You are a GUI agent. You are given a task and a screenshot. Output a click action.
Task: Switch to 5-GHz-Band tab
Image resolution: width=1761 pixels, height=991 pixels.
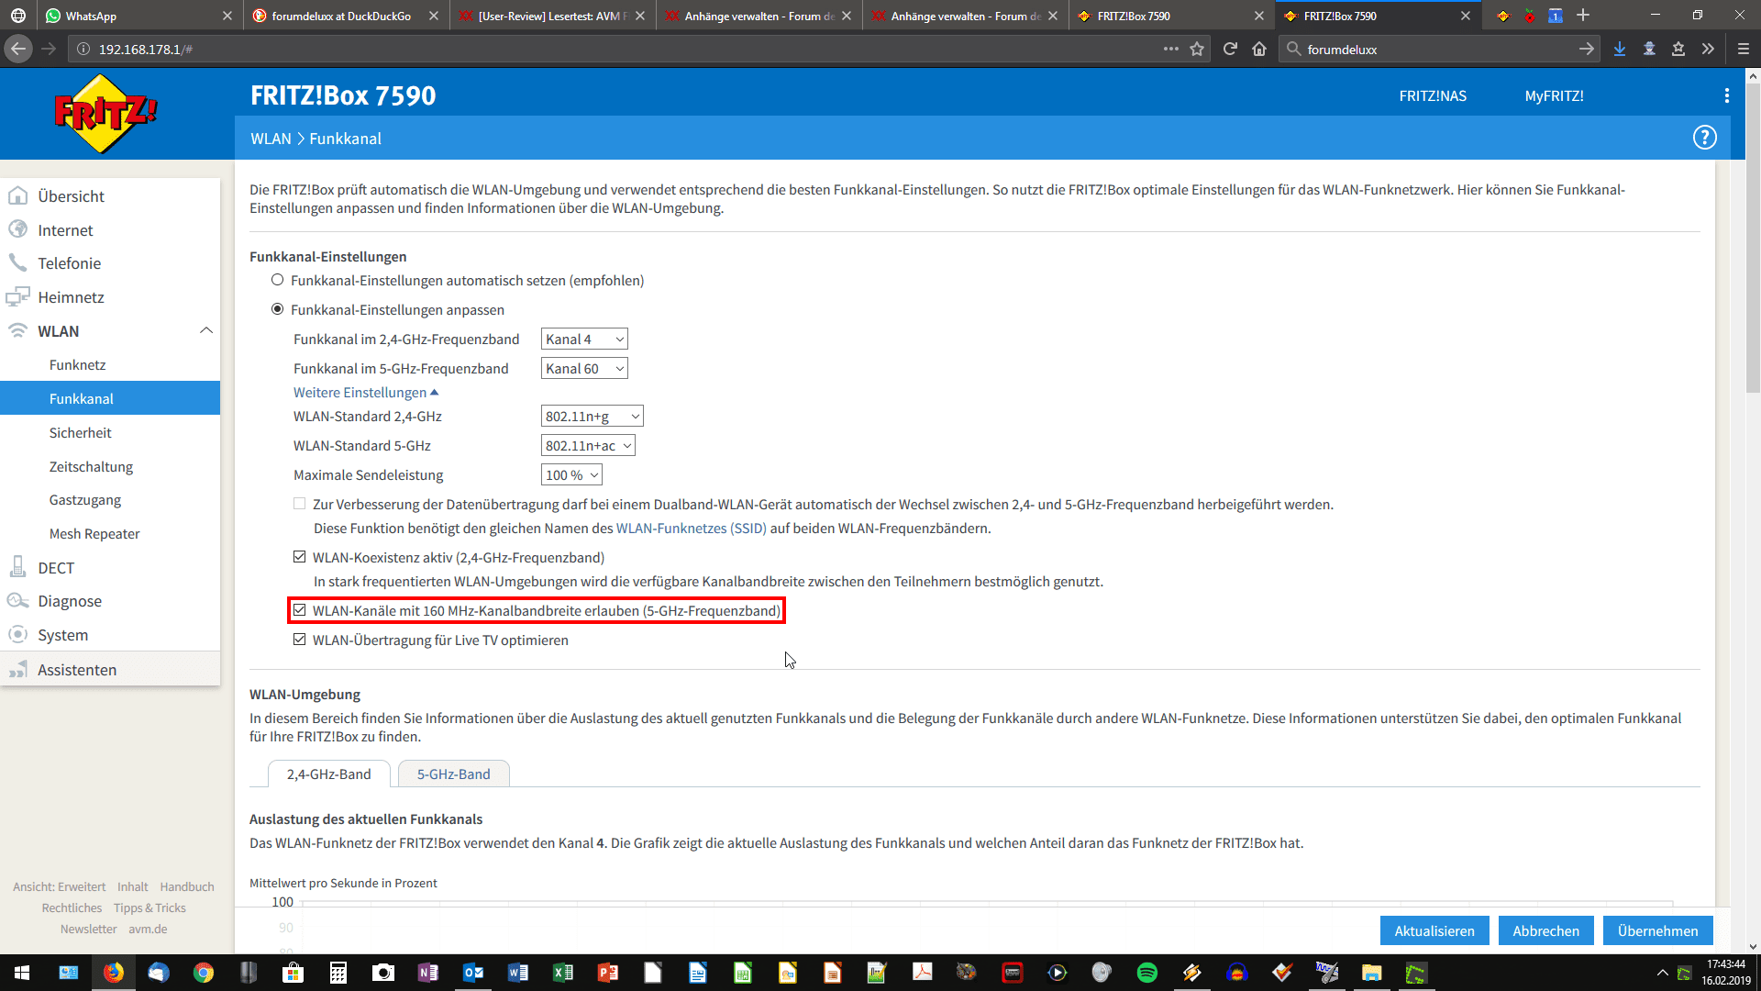(454, 774)
